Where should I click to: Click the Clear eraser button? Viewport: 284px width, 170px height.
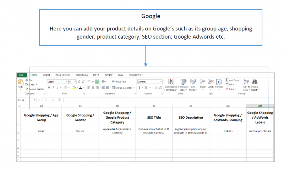click(231, 89)
